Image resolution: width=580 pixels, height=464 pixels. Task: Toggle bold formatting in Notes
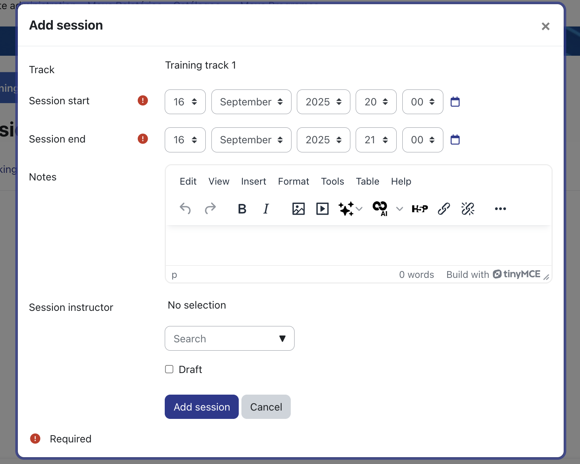pos(242,208)
